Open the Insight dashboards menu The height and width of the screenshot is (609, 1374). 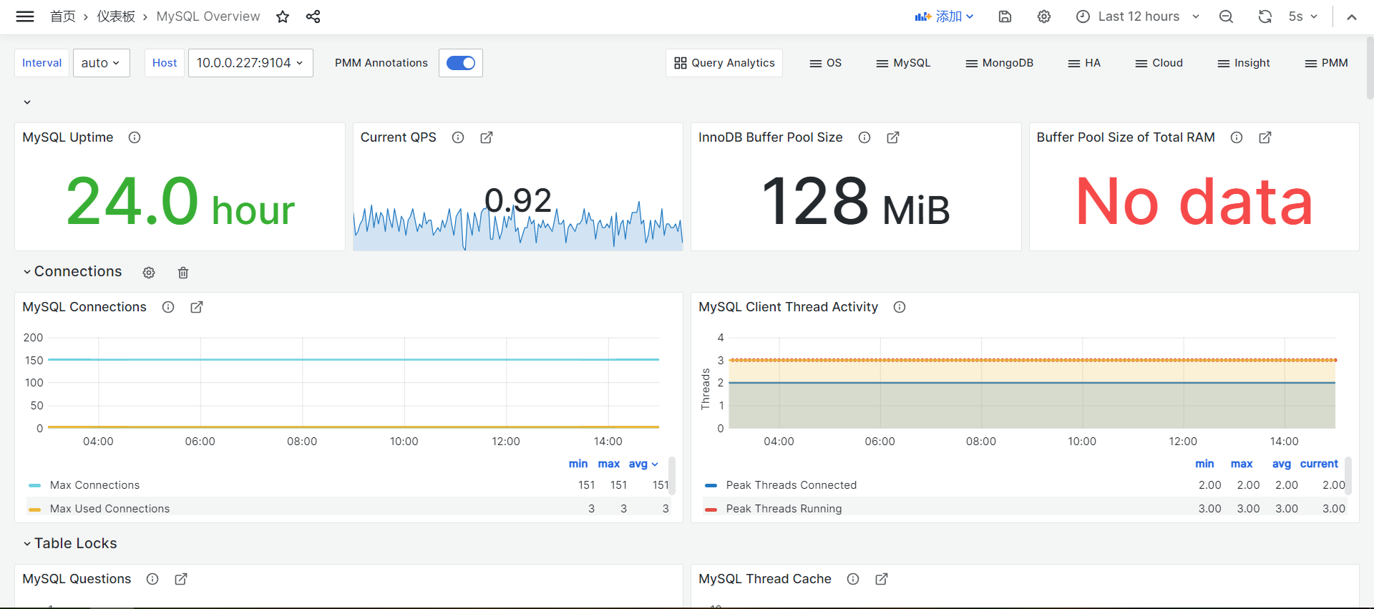pyautogui.click(x=1244, y=63)
